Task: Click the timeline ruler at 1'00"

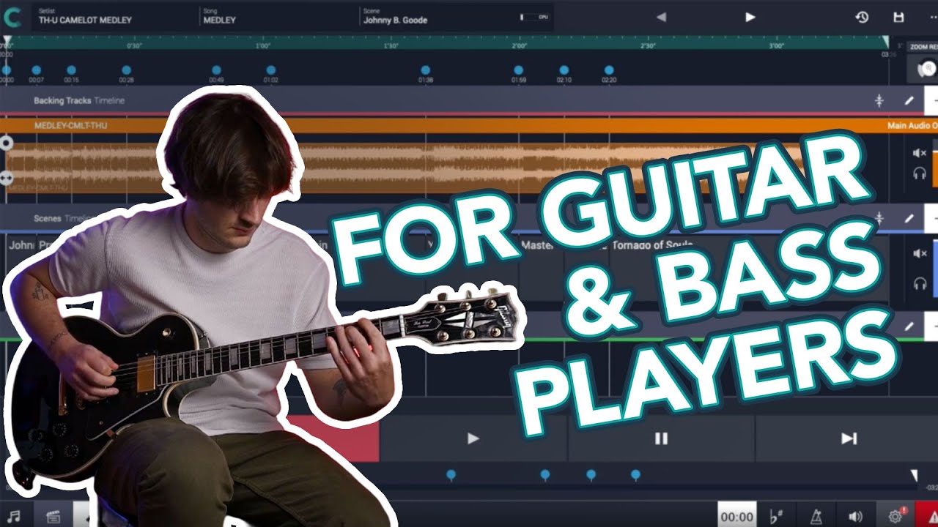Action: click(x=263, y=46)
